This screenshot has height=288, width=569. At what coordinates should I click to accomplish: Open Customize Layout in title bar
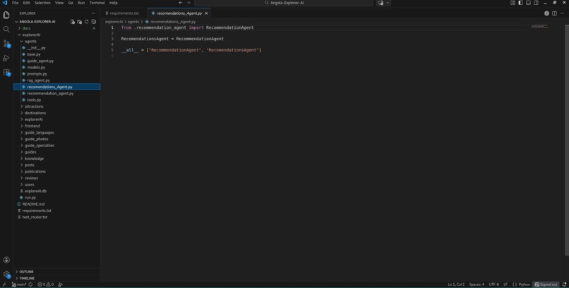(x=513, y=3)
